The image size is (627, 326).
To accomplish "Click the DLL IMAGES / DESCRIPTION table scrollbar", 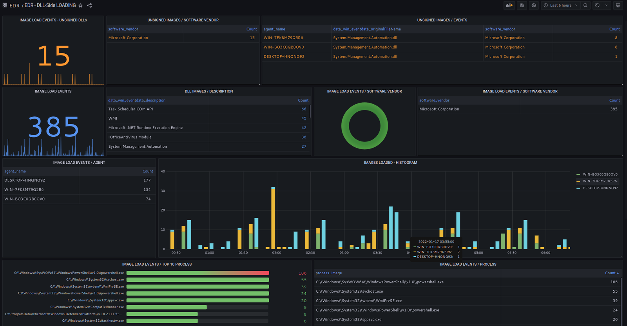I will (x=310, y=111).
